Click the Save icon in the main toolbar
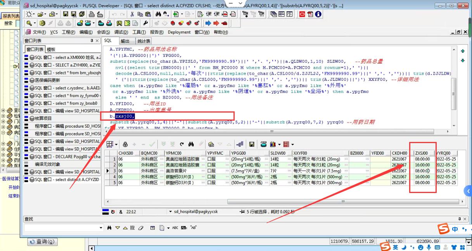The width and height of the screenshot is (472, 251). pos(66,14)
